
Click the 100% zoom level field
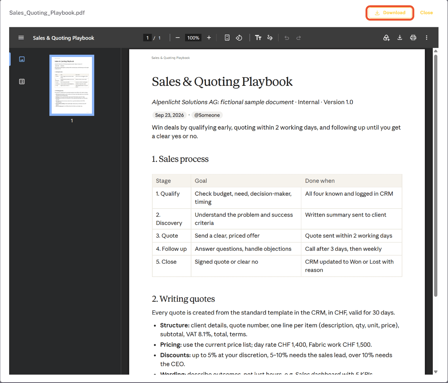click(x=193, y=38)
